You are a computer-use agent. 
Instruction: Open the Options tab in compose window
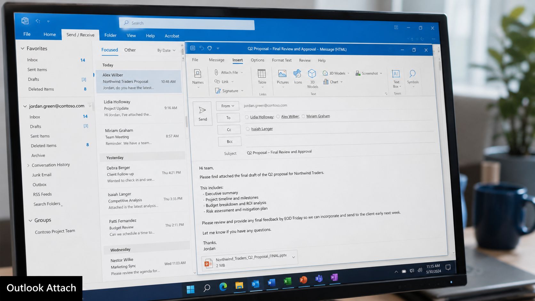[x=257, y=60]
